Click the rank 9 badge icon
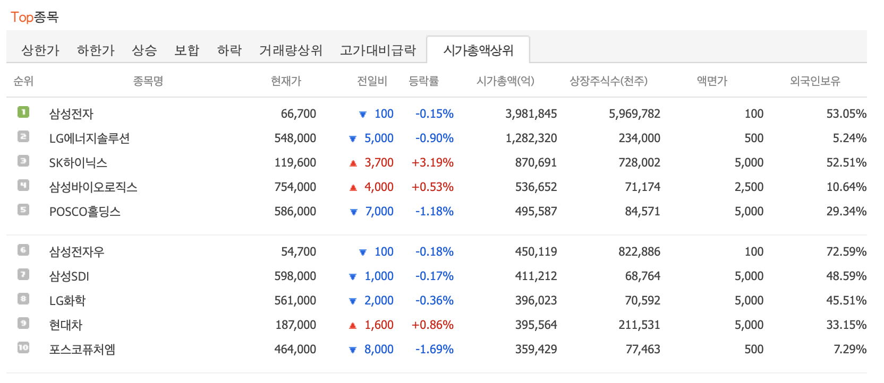 [x=23, y=323]
